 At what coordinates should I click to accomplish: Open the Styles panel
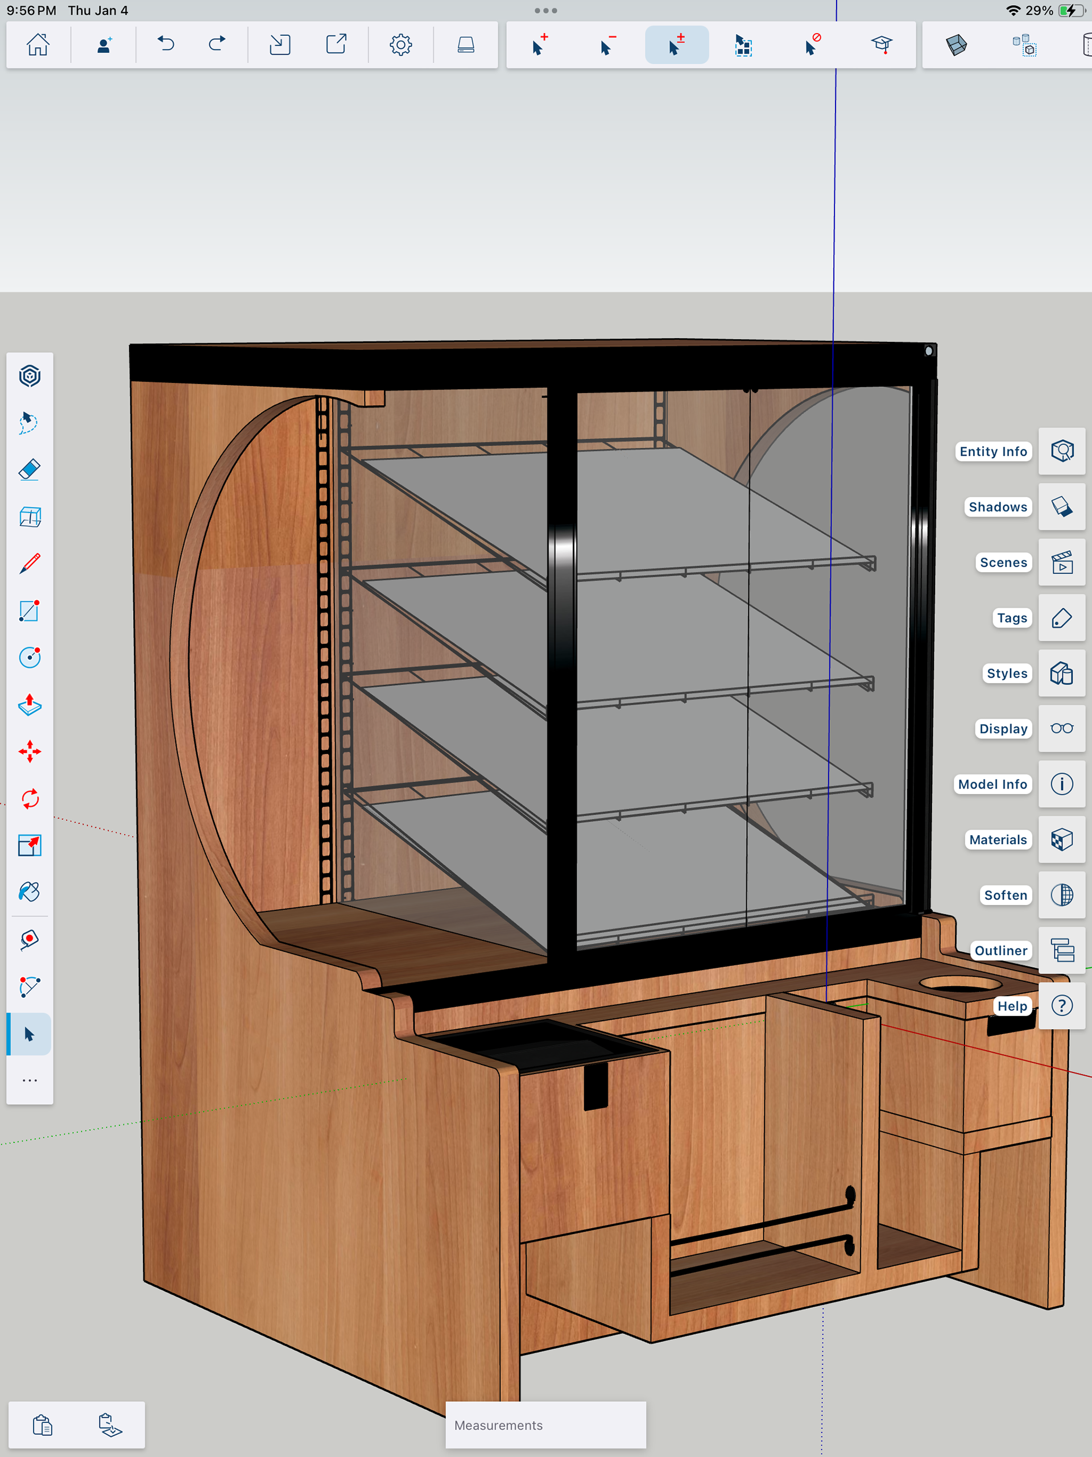tap(1061, 673)
